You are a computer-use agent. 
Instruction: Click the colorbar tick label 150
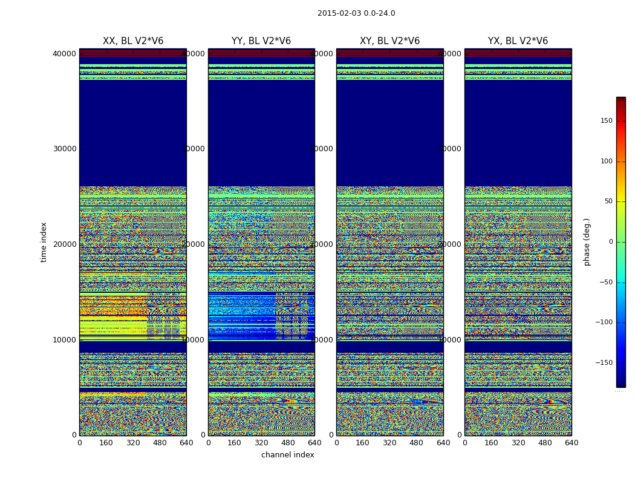[607, 120]
